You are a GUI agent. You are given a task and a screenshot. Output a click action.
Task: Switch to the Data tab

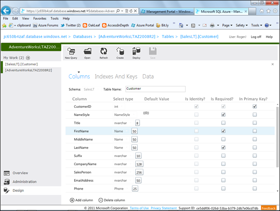pos(148,76)
